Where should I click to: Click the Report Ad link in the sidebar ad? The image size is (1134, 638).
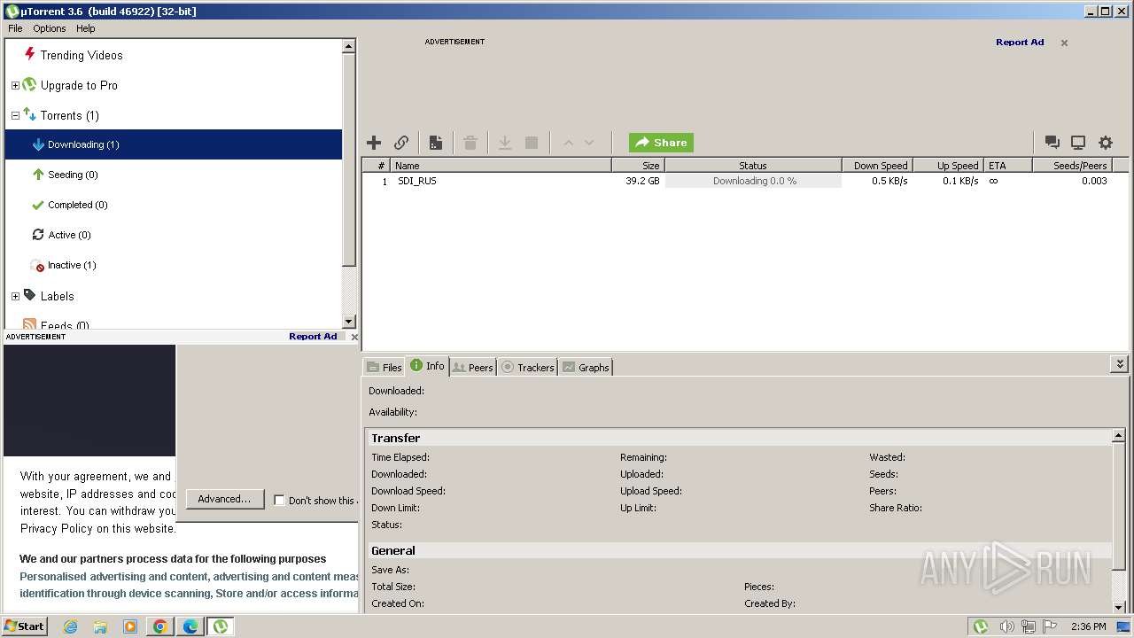[313, 337]
